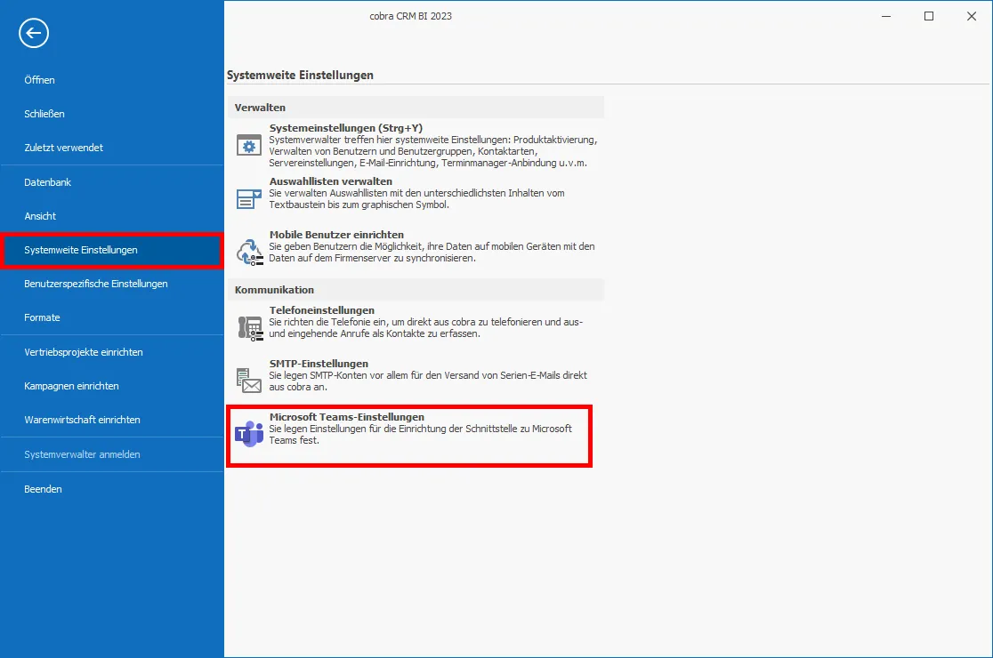Click Beenden to exit
The image size is (993, 658).
[x=43, y=489]
